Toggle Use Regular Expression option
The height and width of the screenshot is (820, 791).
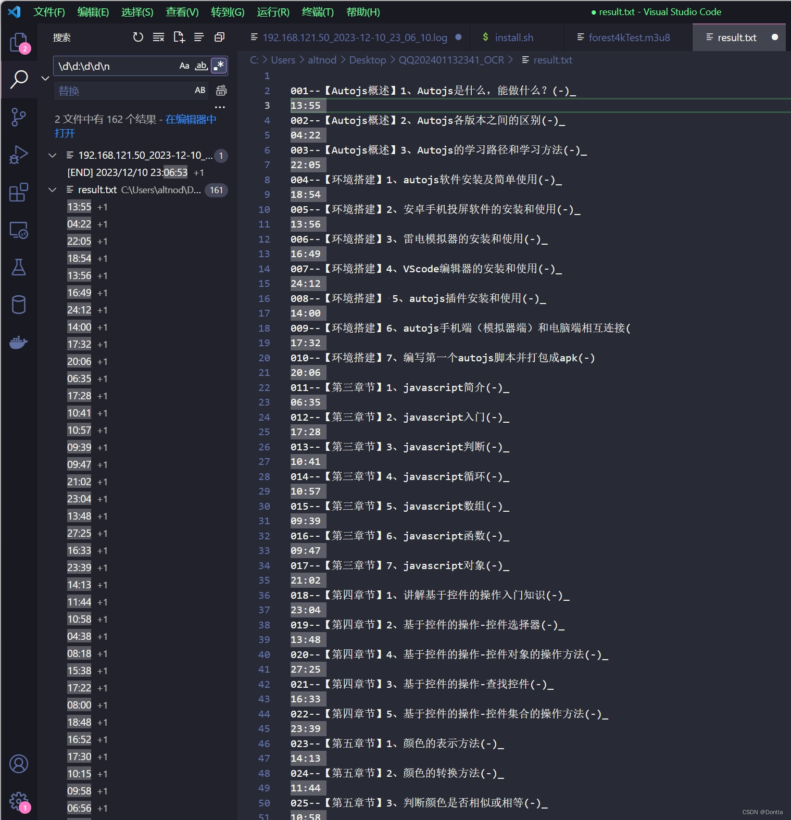point(219,66)
